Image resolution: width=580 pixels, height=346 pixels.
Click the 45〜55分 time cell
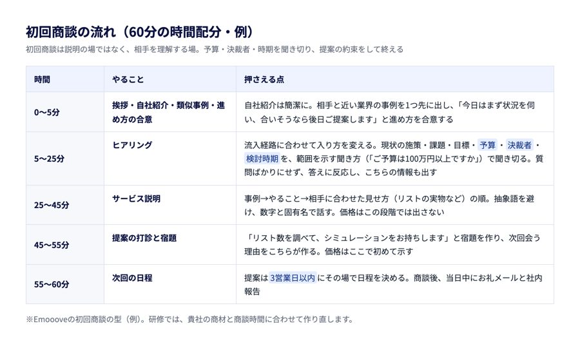[x=64, y=245]
